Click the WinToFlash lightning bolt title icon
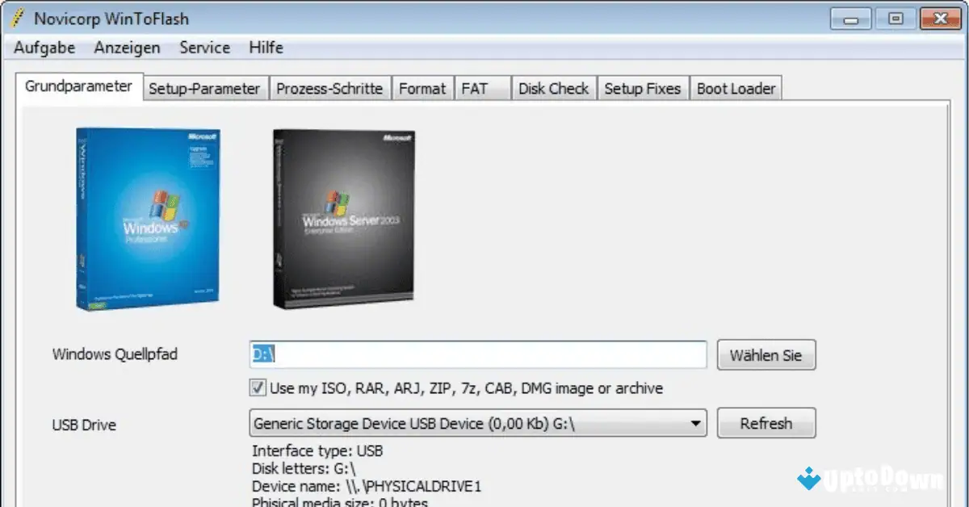This screenshot has width=969, height=507. (17, 17)
